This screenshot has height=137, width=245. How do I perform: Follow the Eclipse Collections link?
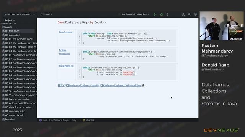(x=65, y=52)
